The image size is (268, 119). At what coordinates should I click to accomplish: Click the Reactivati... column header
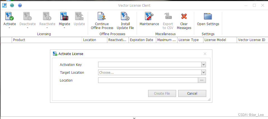tap(118, 40)
